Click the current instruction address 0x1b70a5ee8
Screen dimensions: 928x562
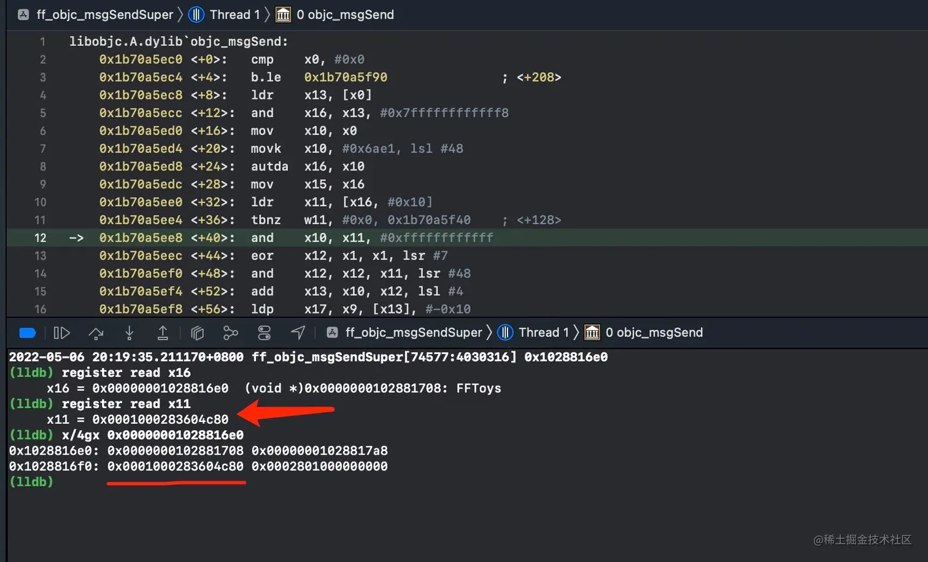click(141, 238)
